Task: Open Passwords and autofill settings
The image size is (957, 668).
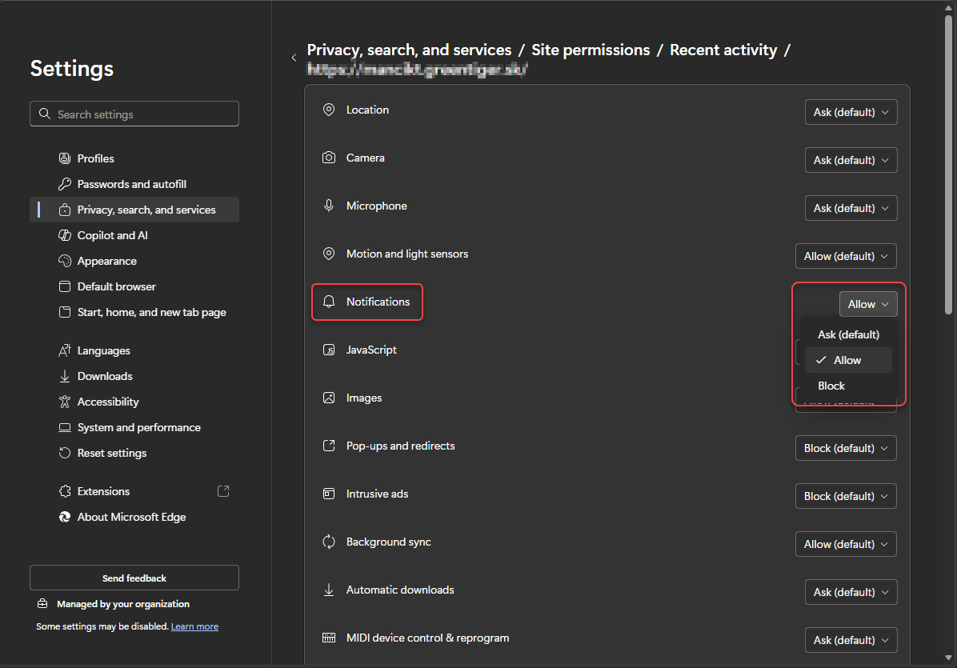Action: (134, 184)
